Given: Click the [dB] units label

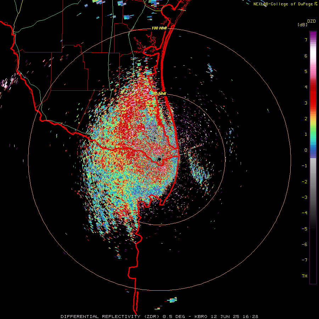Looking at the screenshot, I should point(303,24).
